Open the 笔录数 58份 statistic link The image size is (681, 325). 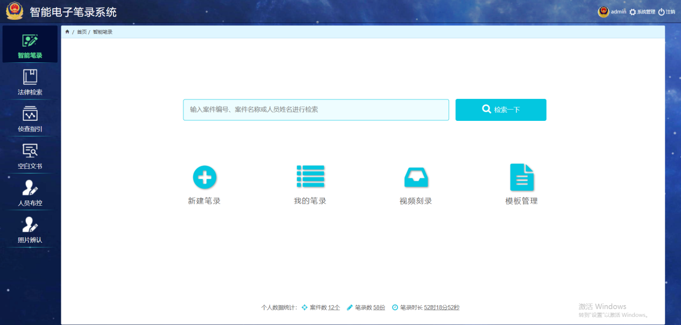[x=379, y=308]
